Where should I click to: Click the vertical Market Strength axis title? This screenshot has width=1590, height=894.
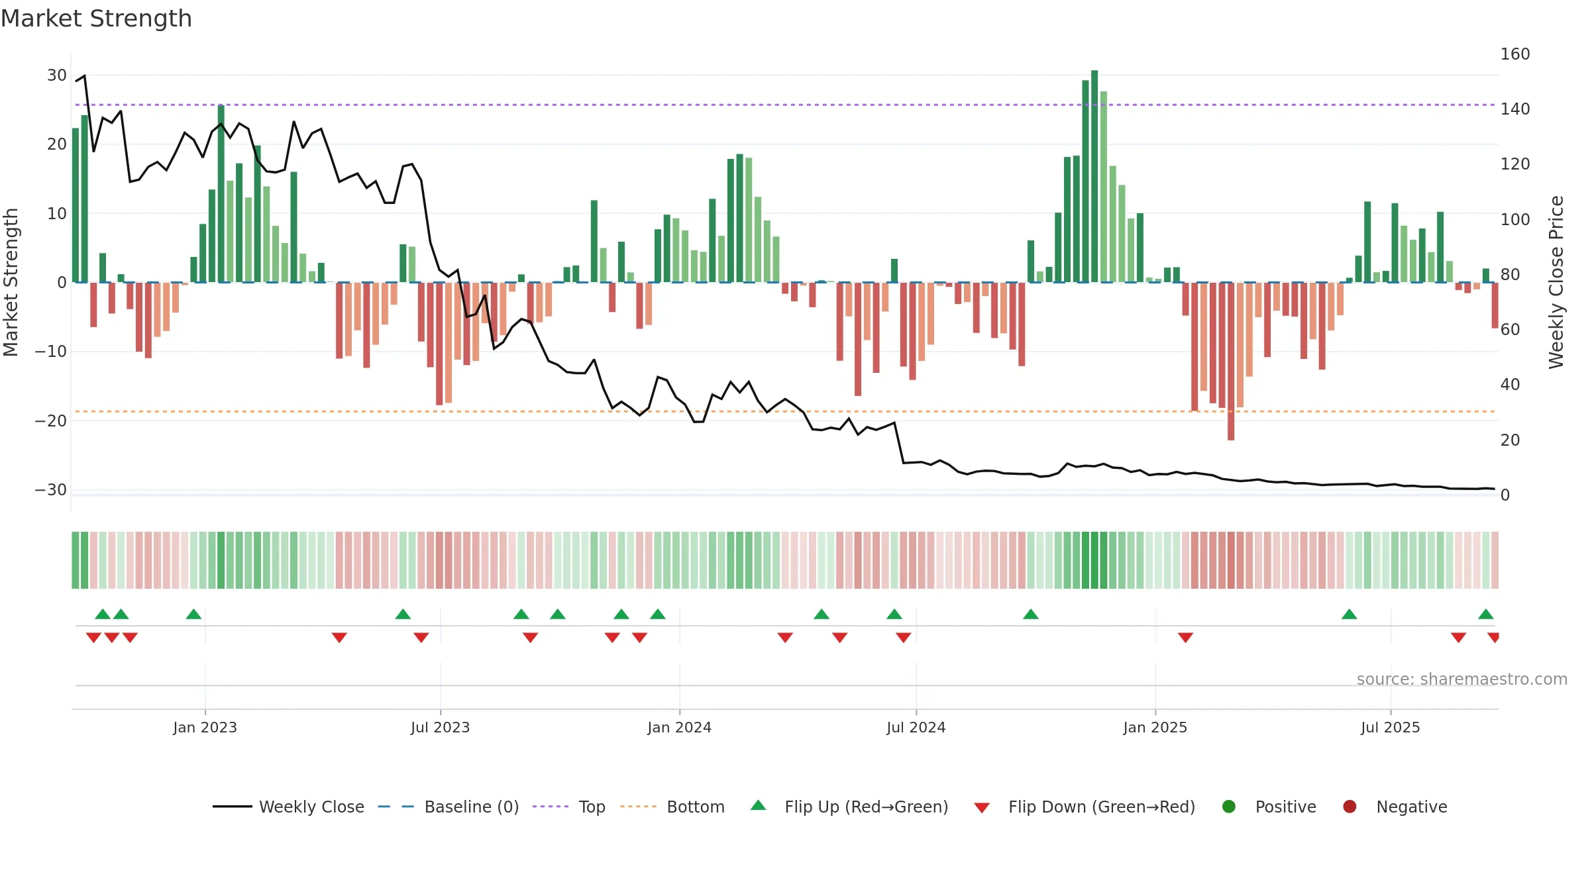point(11,282)
